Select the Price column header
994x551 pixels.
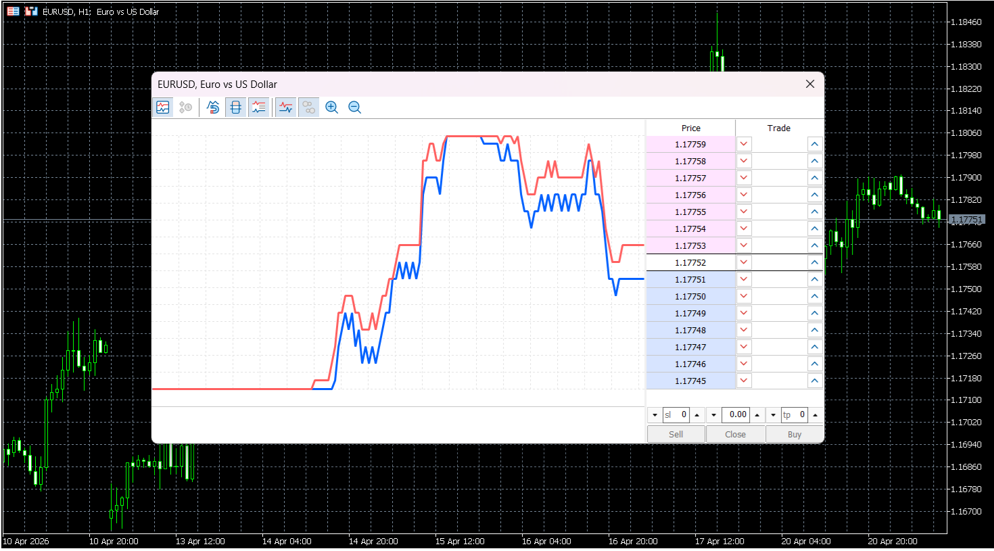click(691, 128)
